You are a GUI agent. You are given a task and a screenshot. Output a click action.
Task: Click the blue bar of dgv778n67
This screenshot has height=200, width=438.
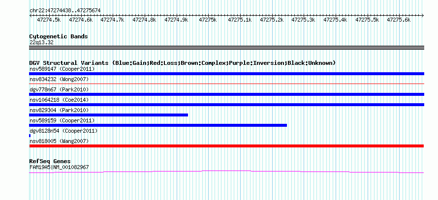click(x=226, y=94)
